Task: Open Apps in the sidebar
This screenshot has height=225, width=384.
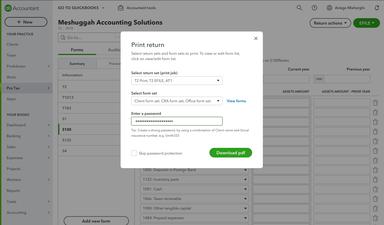Action: 11,99
